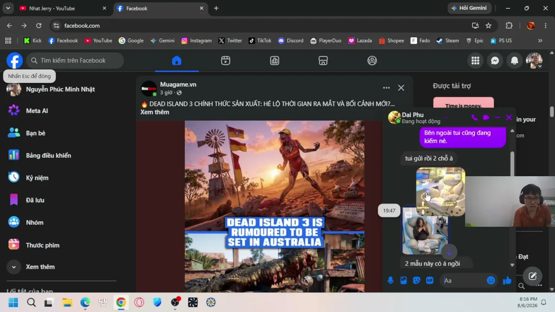This screenshot has height=312, width=555.
Task: Open the emoji picker in the chat input
Action: click(x=491, y=280)
